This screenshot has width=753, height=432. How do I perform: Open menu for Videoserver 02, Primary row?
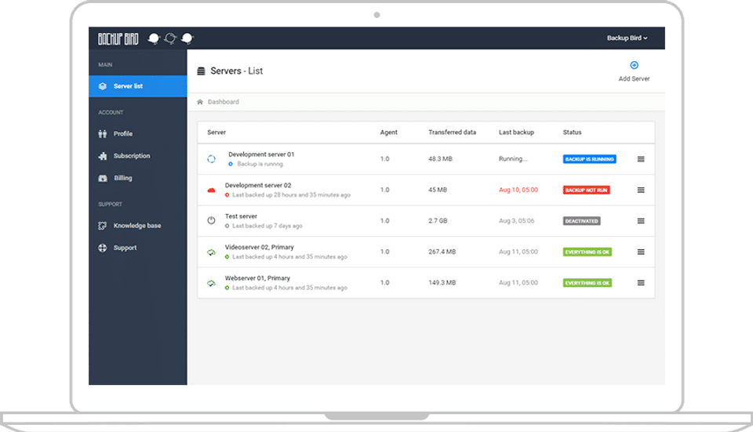point(641,252)
